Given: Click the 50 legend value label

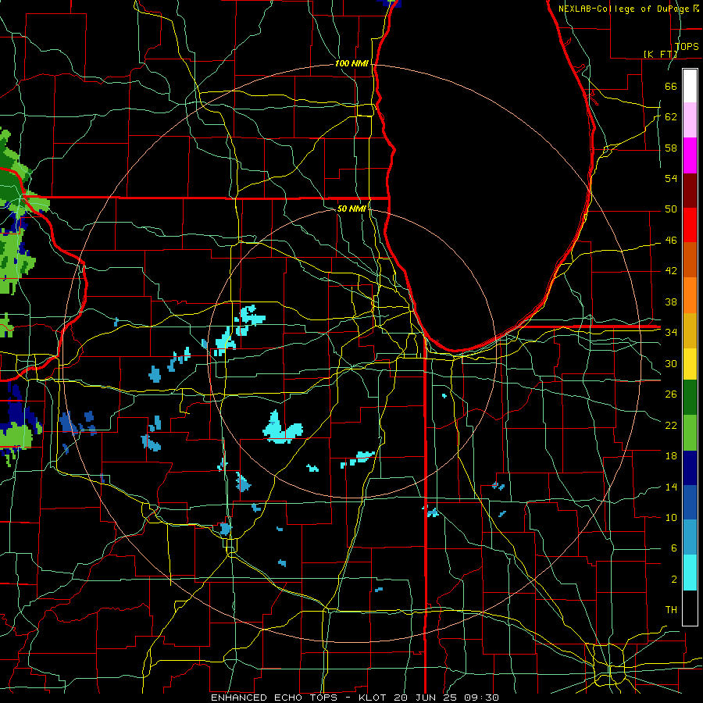Looking at the screenshot, I should click(671, 209).
